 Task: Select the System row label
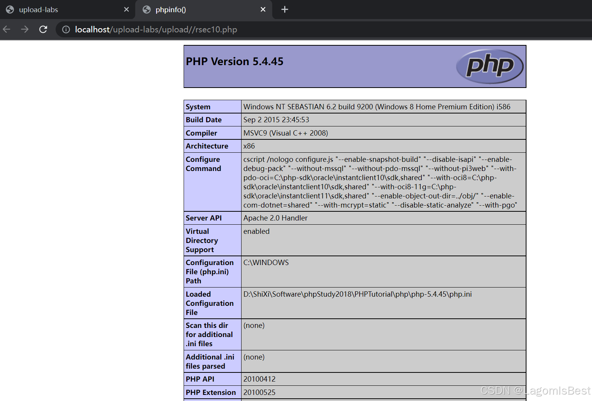pyautogui.click(x=198, y=107)
